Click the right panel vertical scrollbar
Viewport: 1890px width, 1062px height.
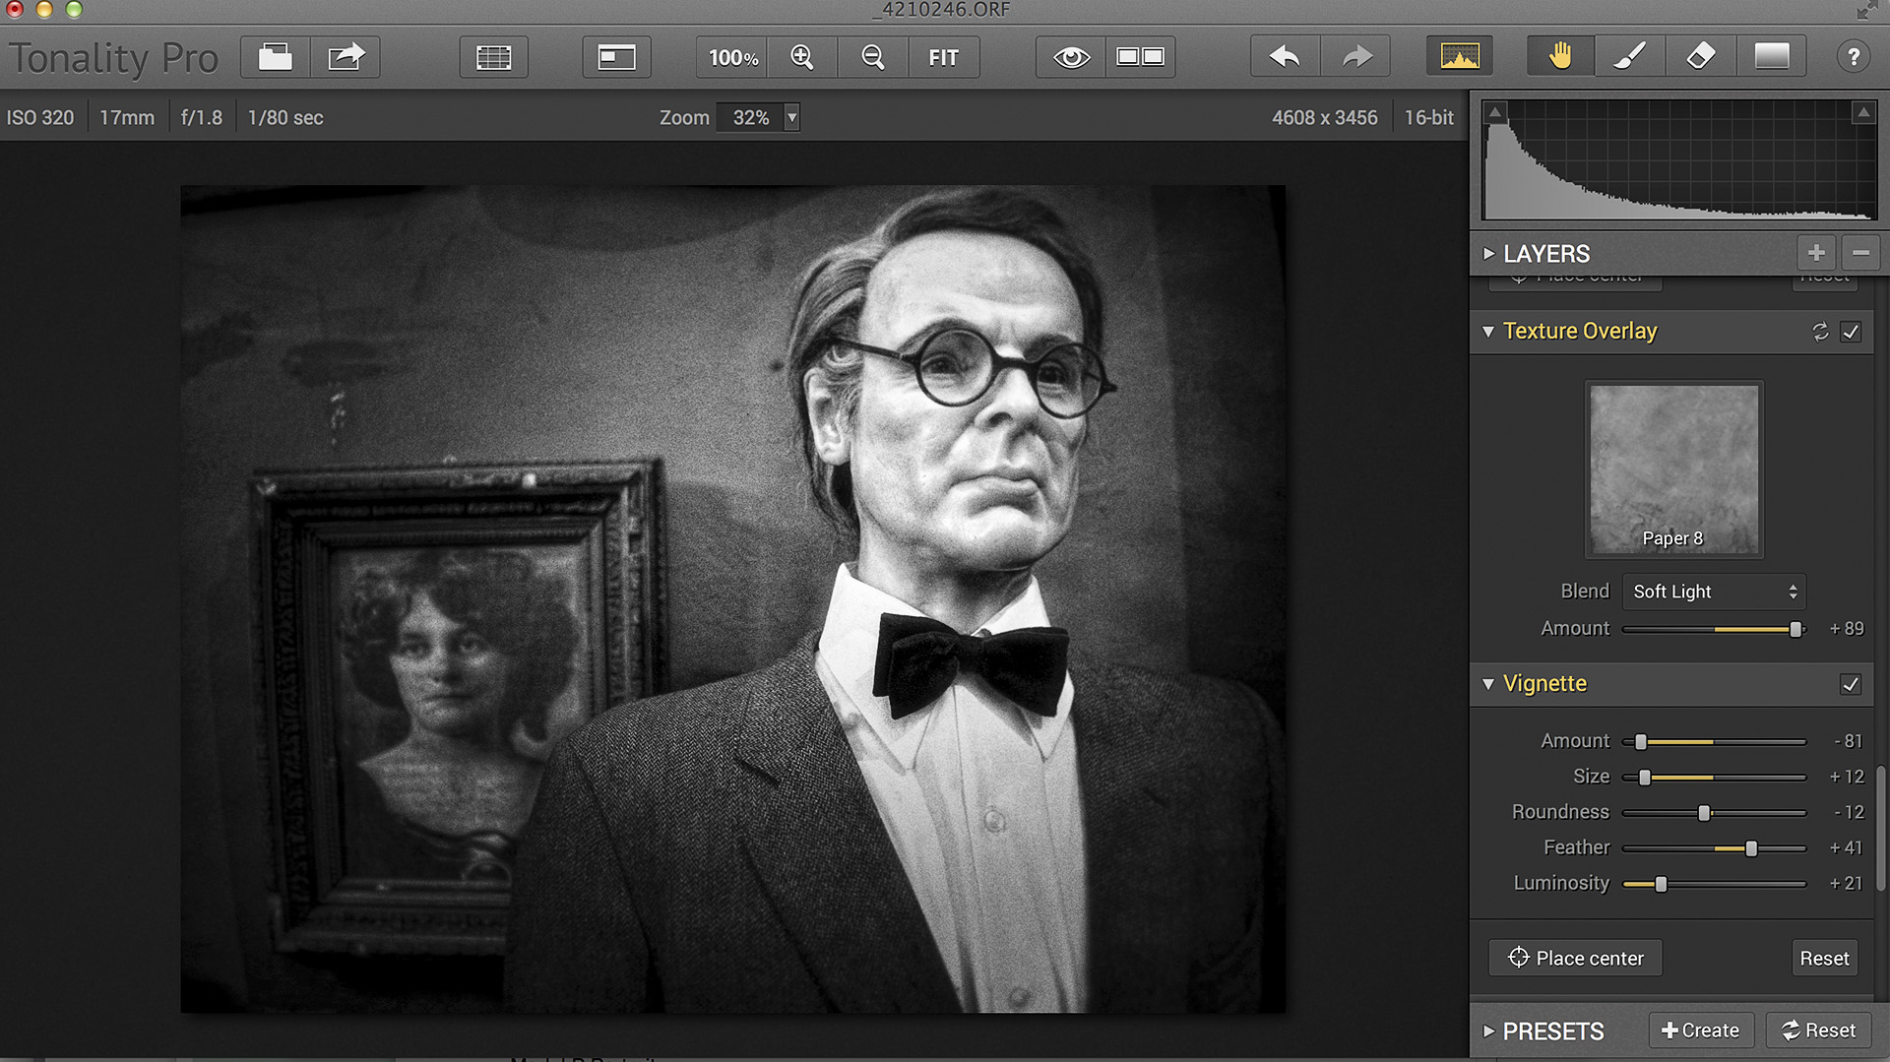1882,827
